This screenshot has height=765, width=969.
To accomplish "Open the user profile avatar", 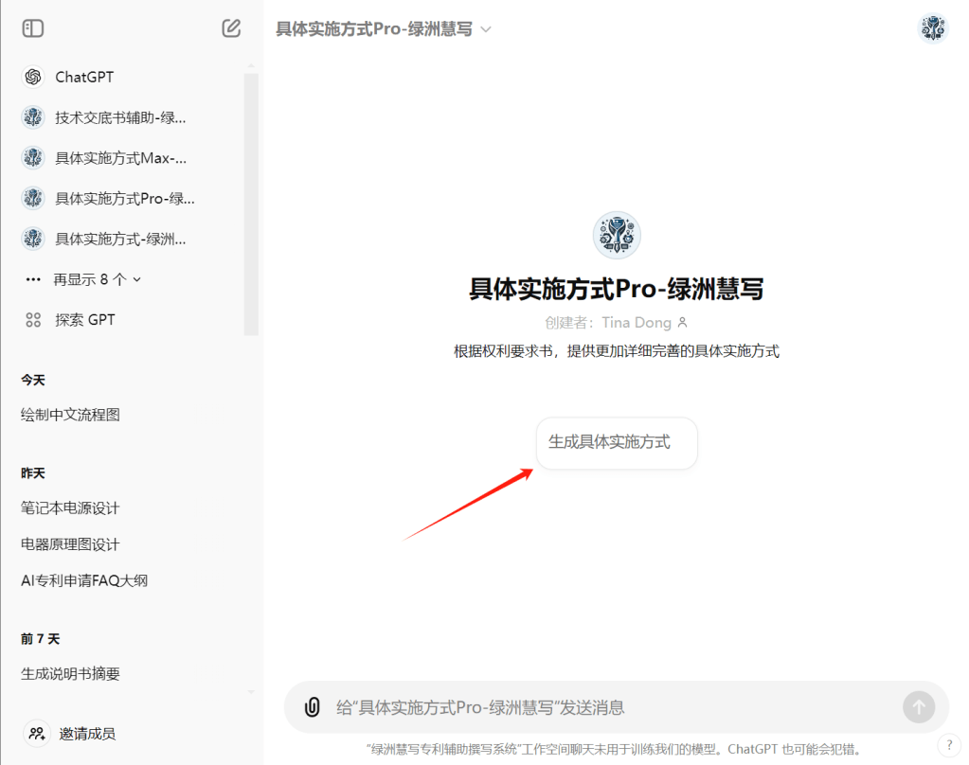I will pos(934,28).
